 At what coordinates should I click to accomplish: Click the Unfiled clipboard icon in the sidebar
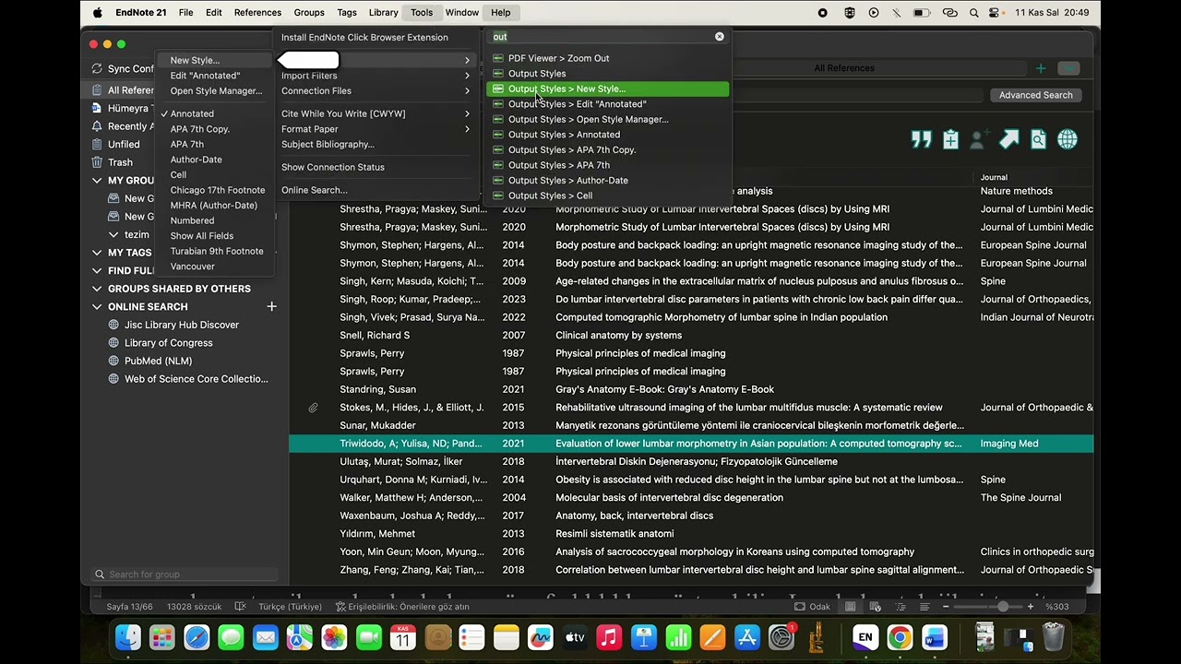(x=97, y=144)
